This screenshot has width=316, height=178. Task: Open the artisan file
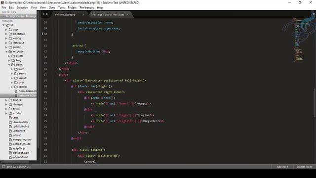tap(17, 135)
